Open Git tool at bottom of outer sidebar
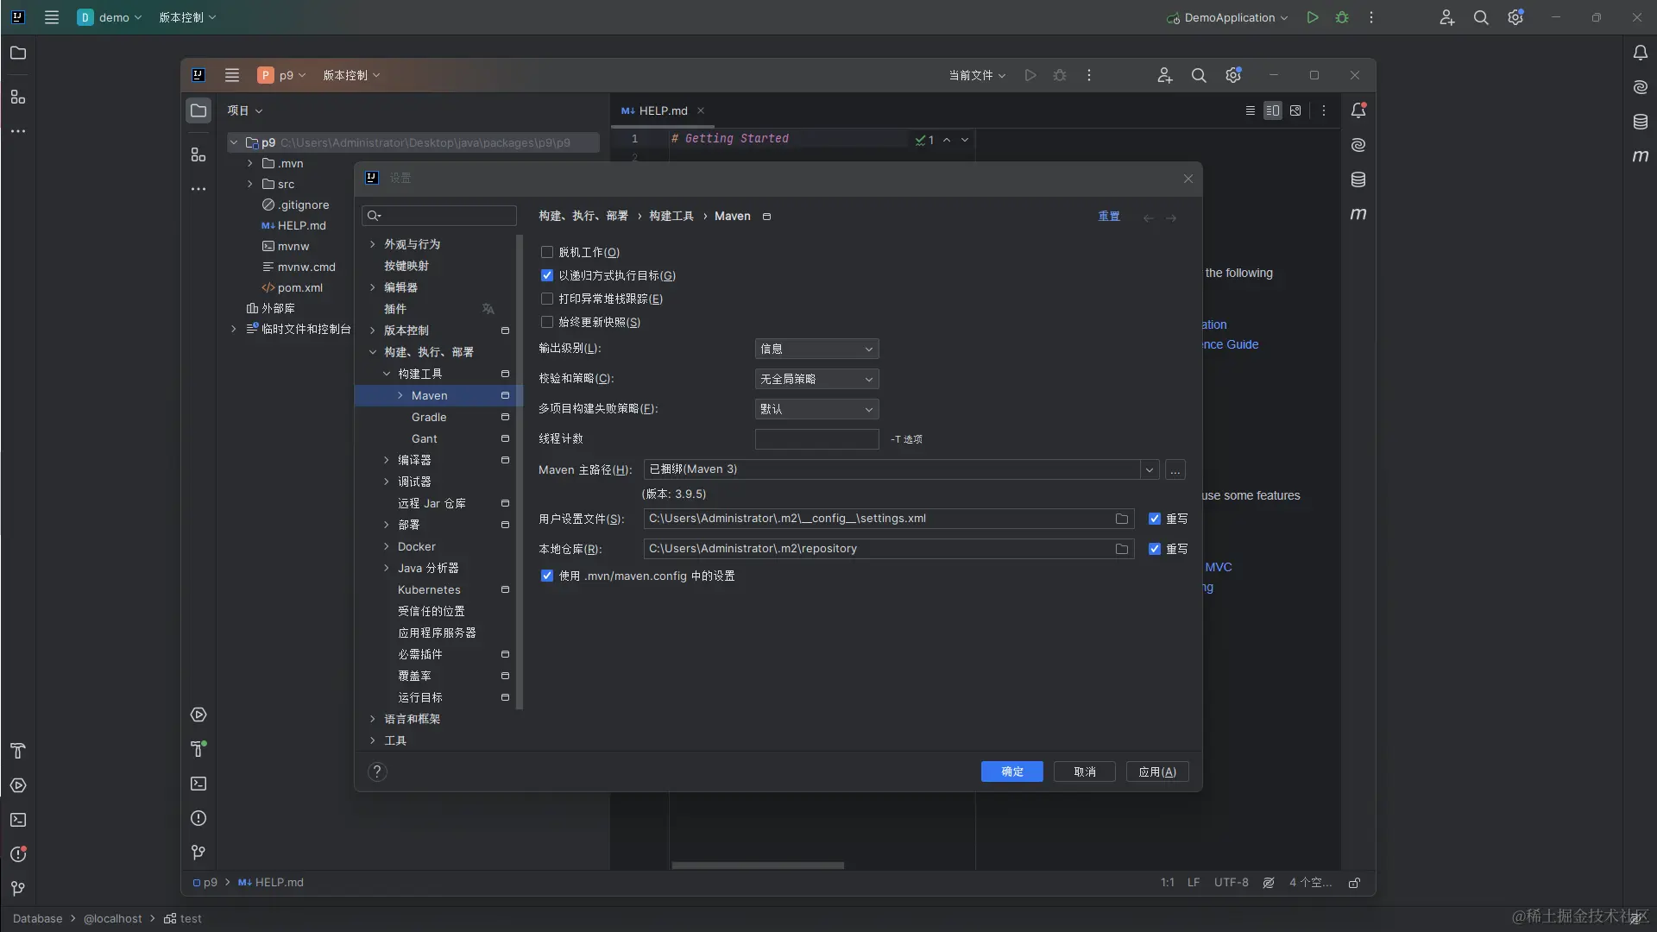The image size is (1657, 932). tap(18, 889)
